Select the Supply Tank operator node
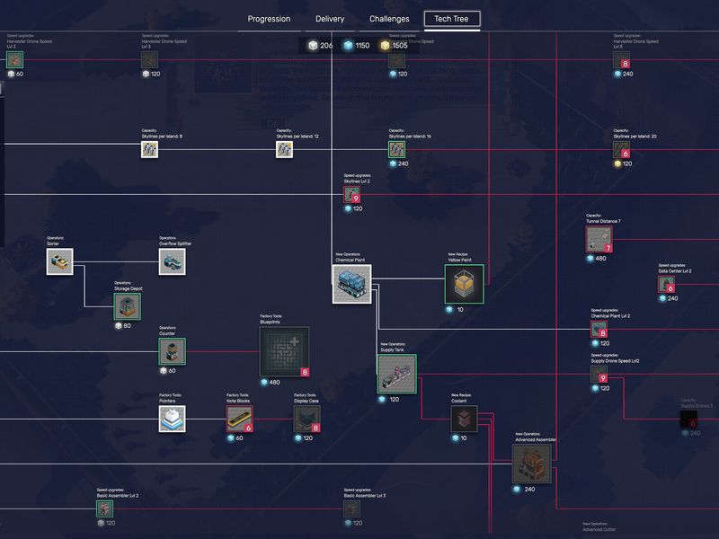This screenshot has width=719, height=539. pos(396,374)
